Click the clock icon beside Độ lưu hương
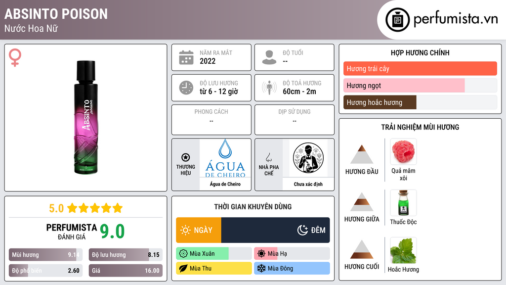Image resolution: width=506 pixels, height=285 pixels. pyautogui.click(x=186, y=88)
